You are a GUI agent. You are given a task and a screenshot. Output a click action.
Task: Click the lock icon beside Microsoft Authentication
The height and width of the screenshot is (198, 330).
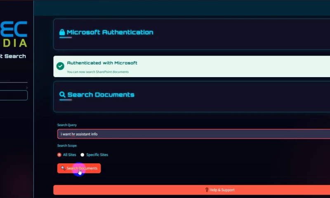(62, 32)
